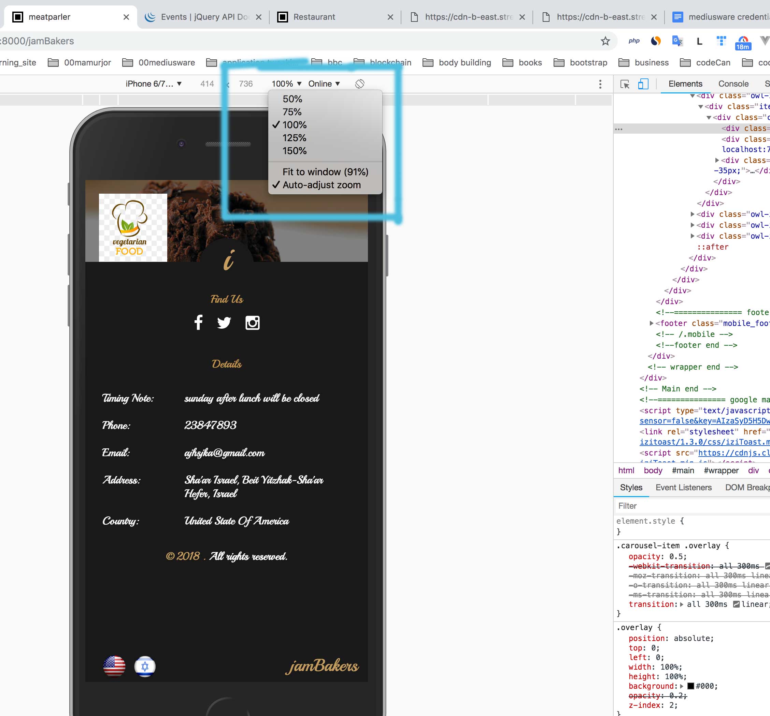The height and width of the screenshot is (716, 770).
Task: Open the body building bookmark folder
Action: [x=457, y=63]
